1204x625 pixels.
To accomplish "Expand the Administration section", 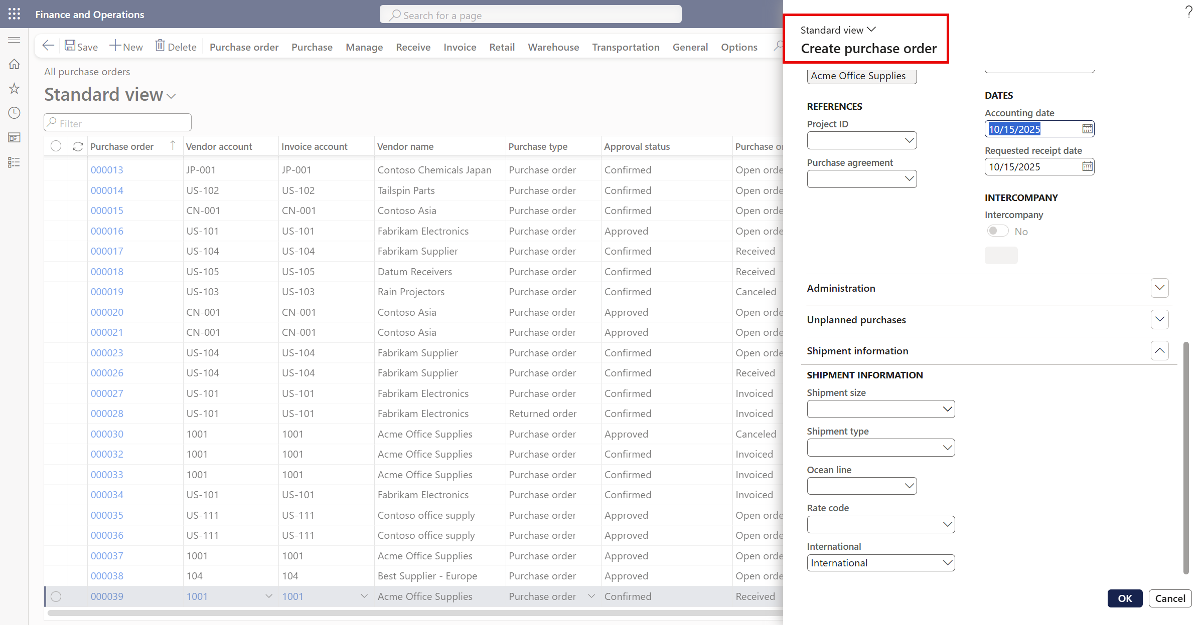I will 1159,288.
